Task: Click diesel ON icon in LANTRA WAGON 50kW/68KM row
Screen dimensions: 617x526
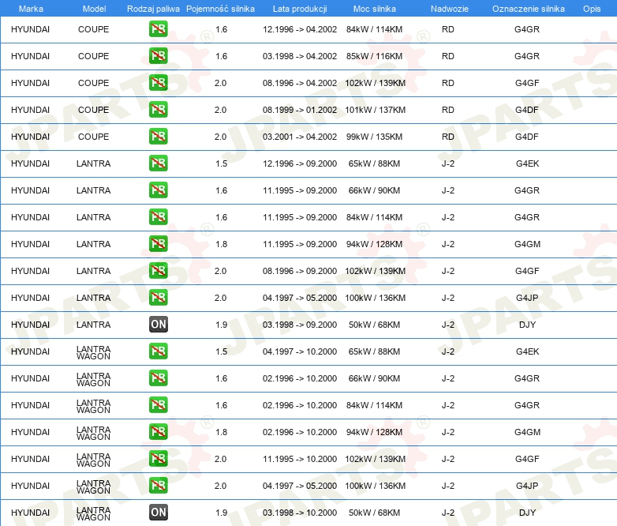Action: coord(158,513)
